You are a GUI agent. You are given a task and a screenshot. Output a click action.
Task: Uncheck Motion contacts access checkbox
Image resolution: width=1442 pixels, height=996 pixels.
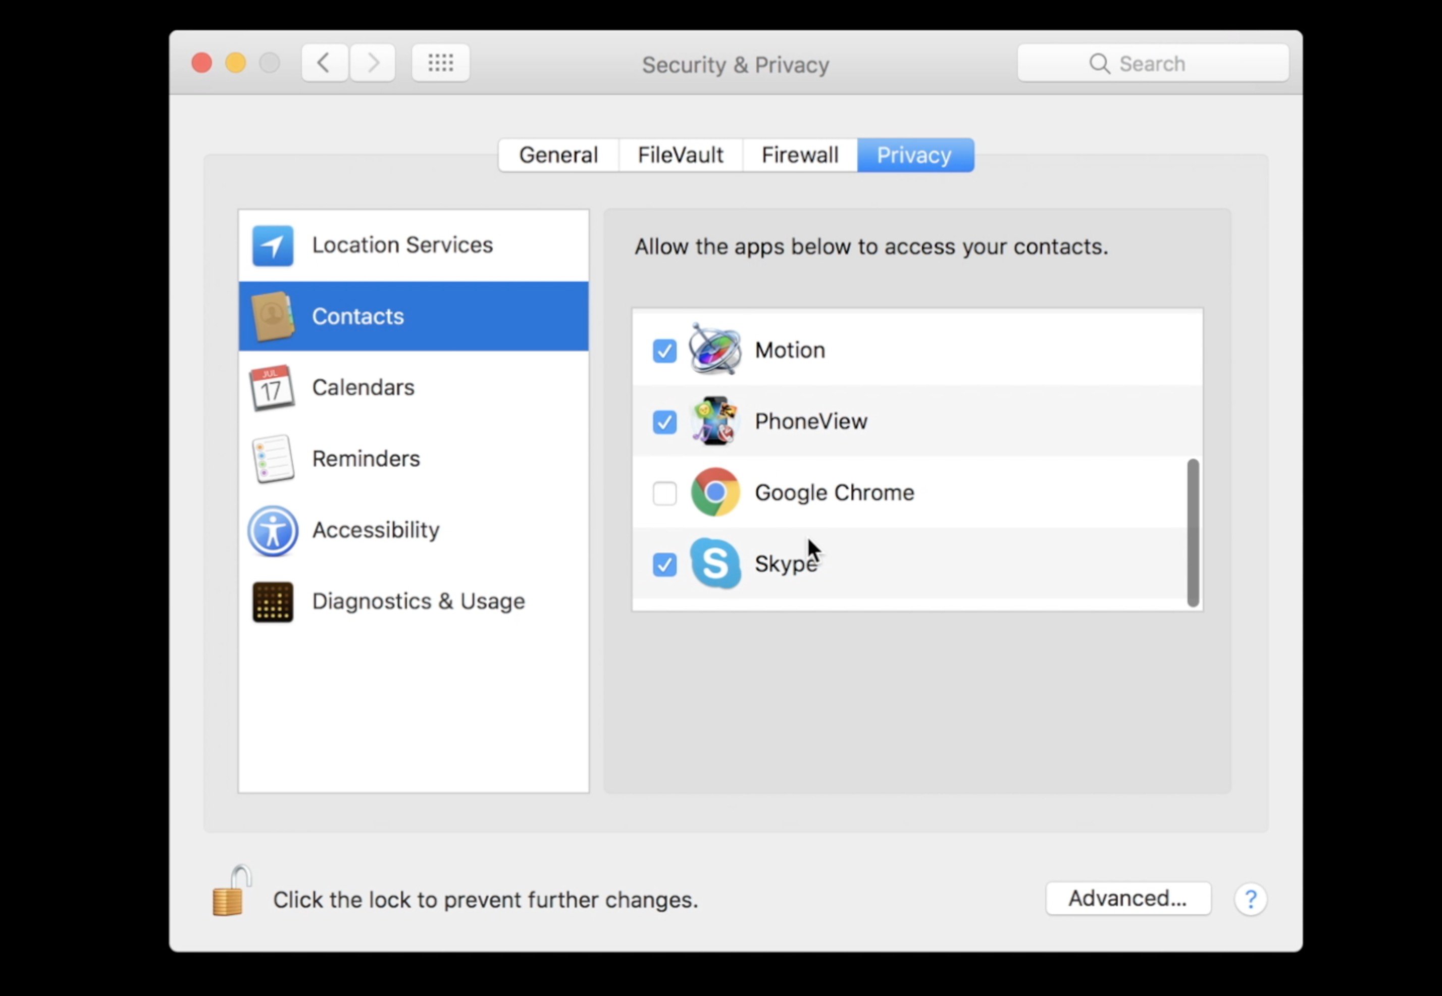pyautogui.click(x=664, y=351)
